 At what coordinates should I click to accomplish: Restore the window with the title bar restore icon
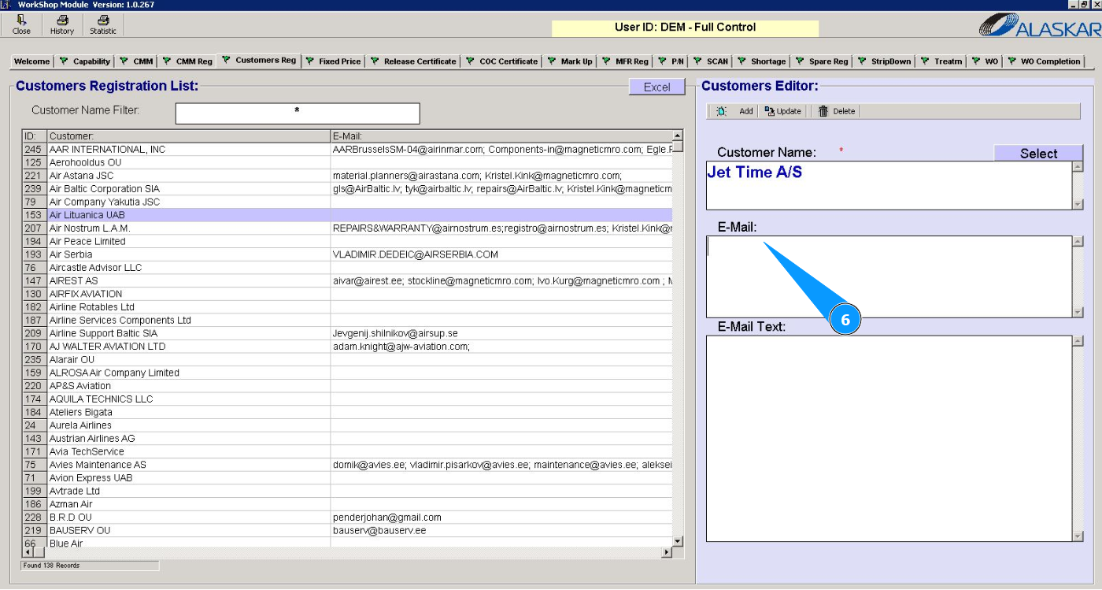coord(1085,5)
